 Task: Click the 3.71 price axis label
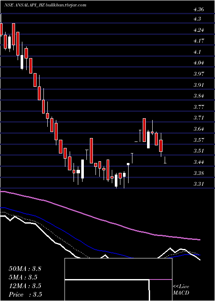click(x=199, y=118)
